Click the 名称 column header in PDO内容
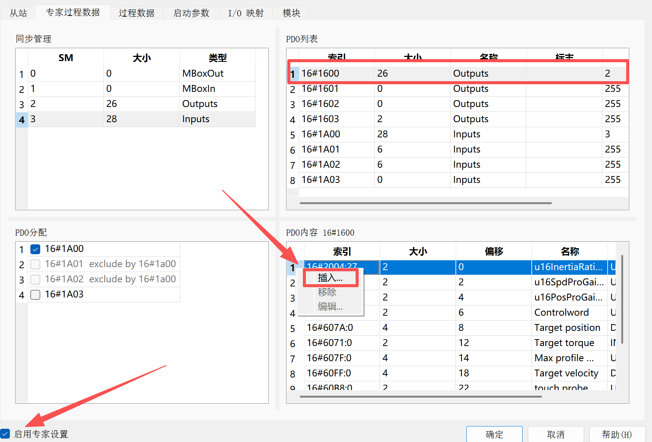The height and width of the screenshot is (442, 652). pyautogui.click(x=570, y=251)
